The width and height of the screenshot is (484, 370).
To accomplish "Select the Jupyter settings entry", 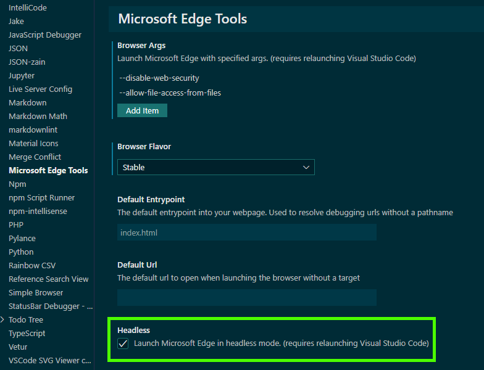I will (x=22, y=75).
